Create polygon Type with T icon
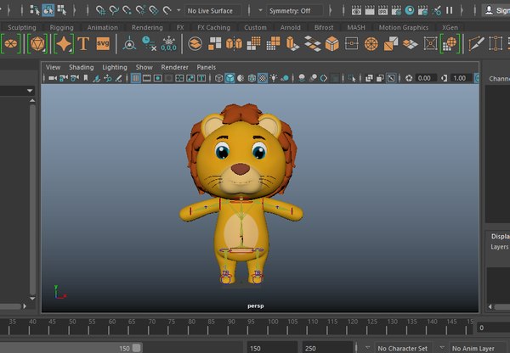This screenshot has width=510, height=353. pyautogui.click(x=83, y=43)
